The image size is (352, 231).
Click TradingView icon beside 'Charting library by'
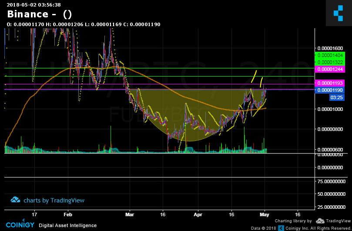(x=320, y=221)
